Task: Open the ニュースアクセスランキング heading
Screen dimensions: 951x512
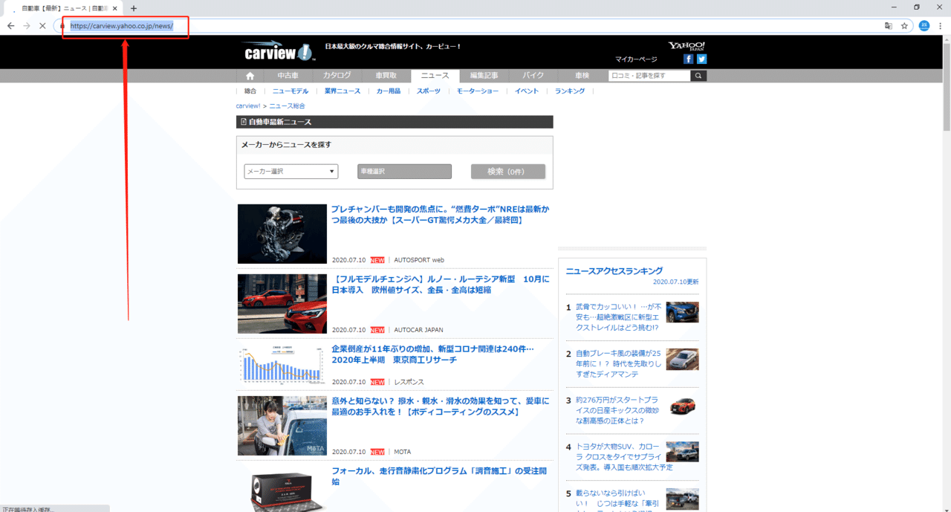Action: [x=614, y=271]
